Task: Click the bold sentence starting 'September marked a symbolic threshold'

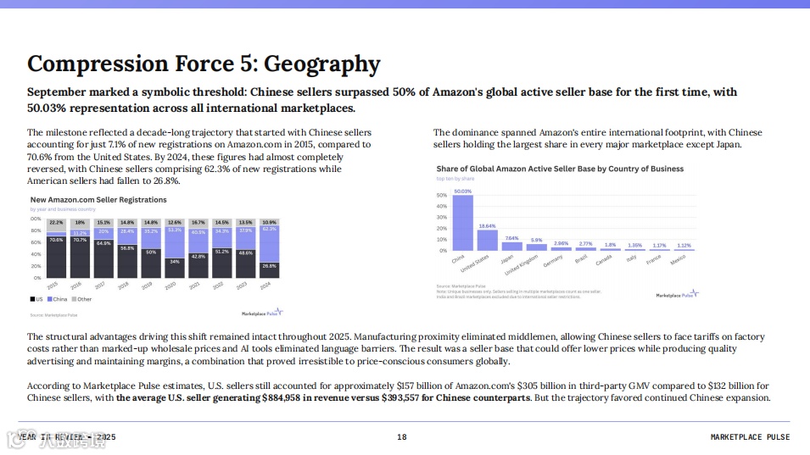Action: tap(383, 100)
